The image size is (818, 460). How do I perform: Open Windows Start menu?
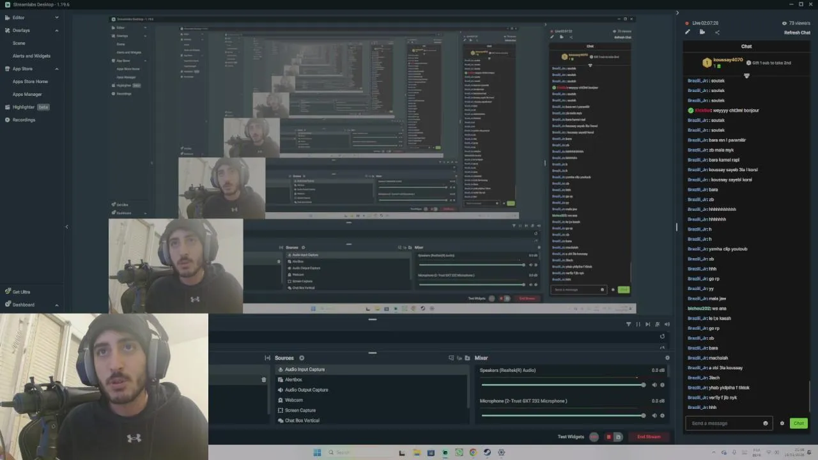[317, 452]
